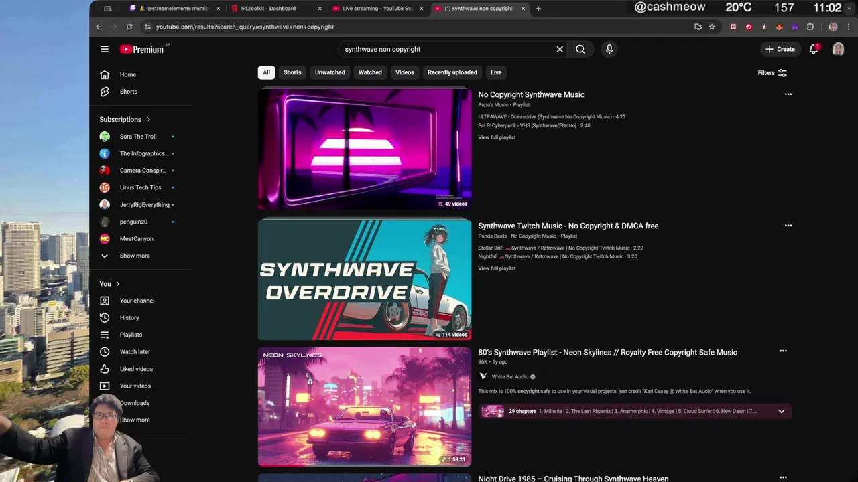Select the Unwatched filter chip
Image resolution: width=858 pixels, height=482 pixels.
pos(330,72)
